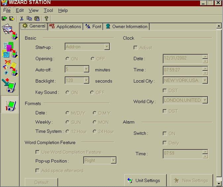Switch to the Owner Information tab
Screen dimensions: 223x187
point(126,26)
